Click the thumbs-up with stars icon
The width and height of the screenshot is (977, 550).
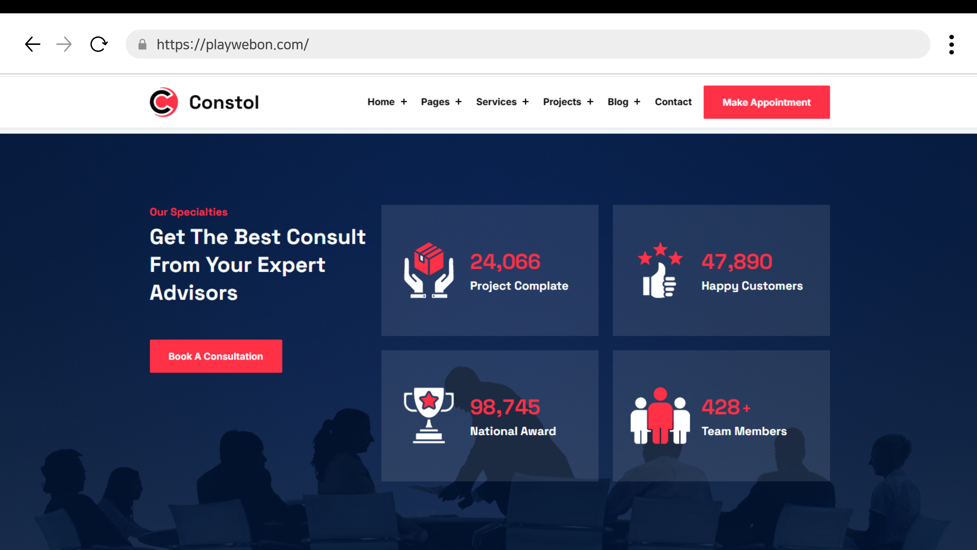660,270
